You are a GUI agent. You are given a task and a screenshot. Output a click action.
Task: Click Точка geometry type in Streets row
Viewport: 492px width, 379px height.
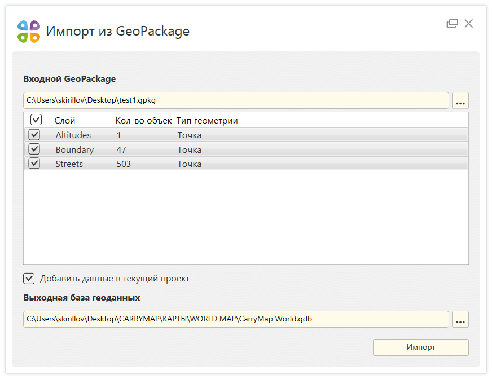click(190, 164)
